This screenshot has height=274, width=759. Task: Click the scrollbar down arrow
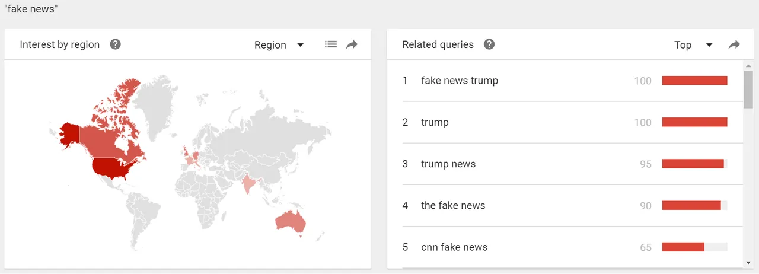pos(748,263)
